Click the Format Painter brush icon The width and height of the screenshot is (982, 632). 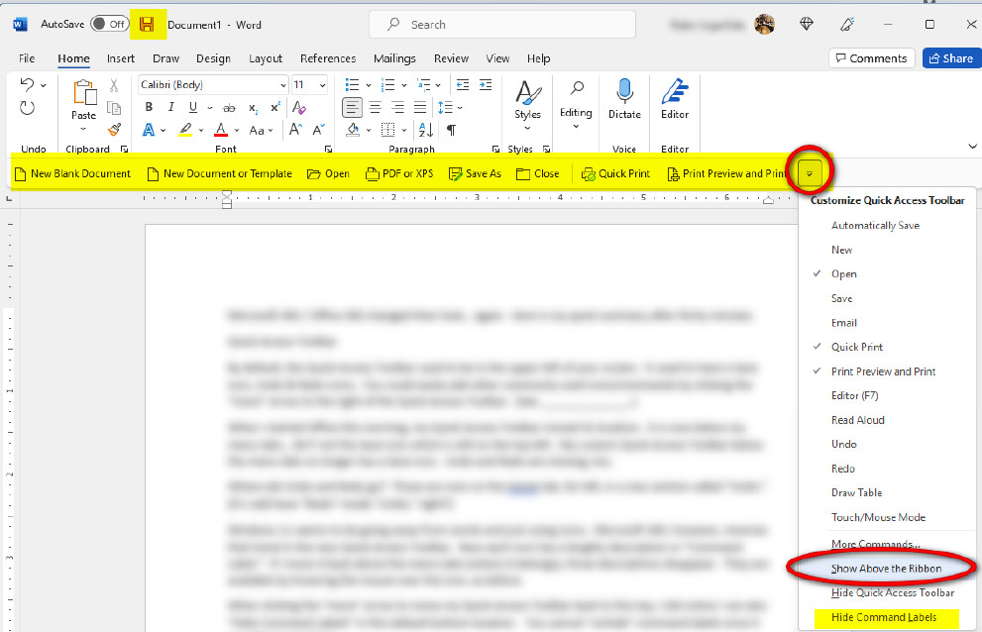coord(114,129)
